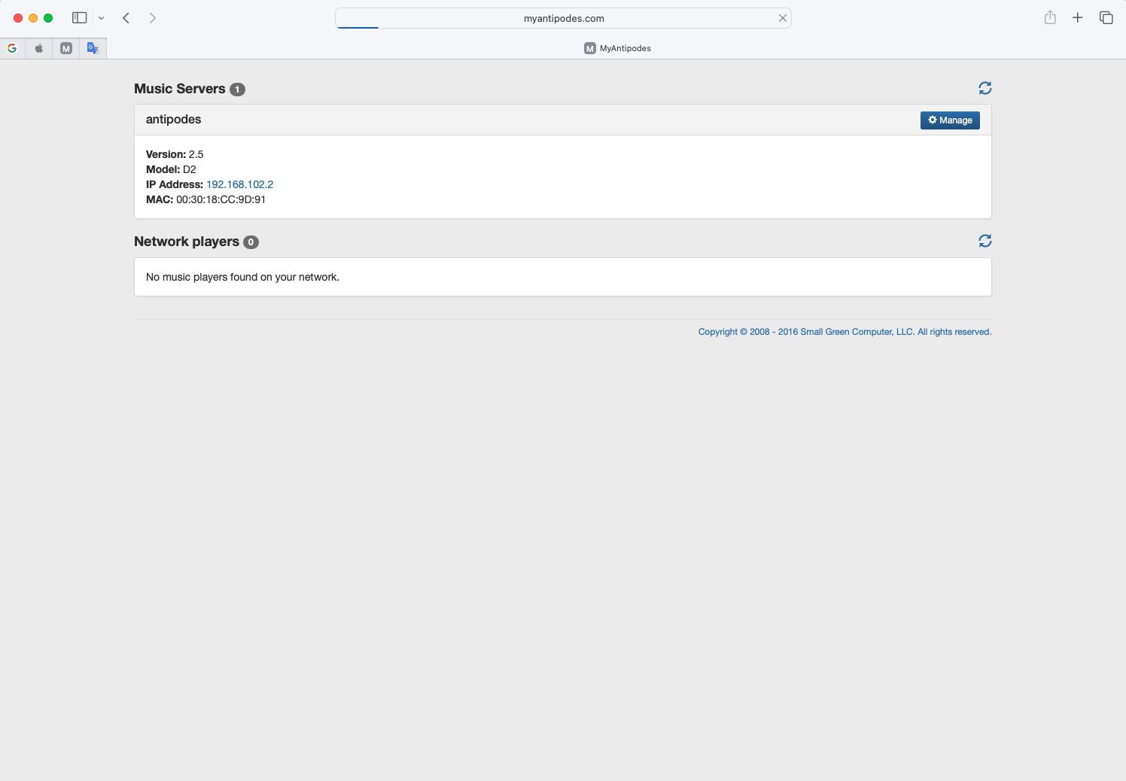Open a new tab with plus
Image resolution: width=1126 pixels, height=781 pixels.
pos(1078,17)
